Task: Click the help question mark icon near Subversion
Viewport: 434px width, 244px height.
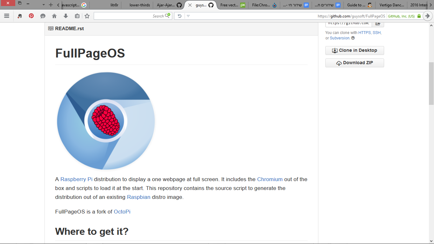Action: pyautogui.click(x=353, y=38)
